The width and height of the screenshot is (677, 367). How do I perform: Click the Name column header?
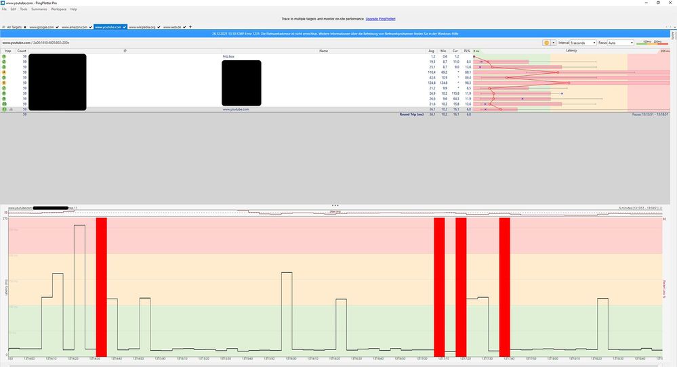pyautogui.click(x=323, y=51)
